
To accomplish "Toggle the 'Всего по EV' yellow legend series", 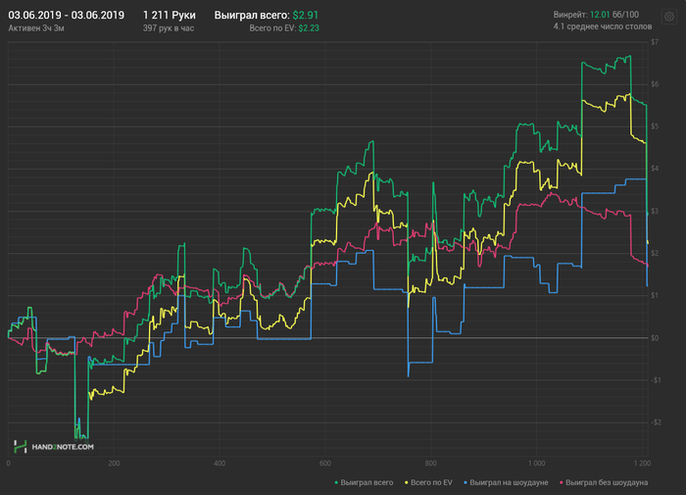I will (x=428, y=482).
